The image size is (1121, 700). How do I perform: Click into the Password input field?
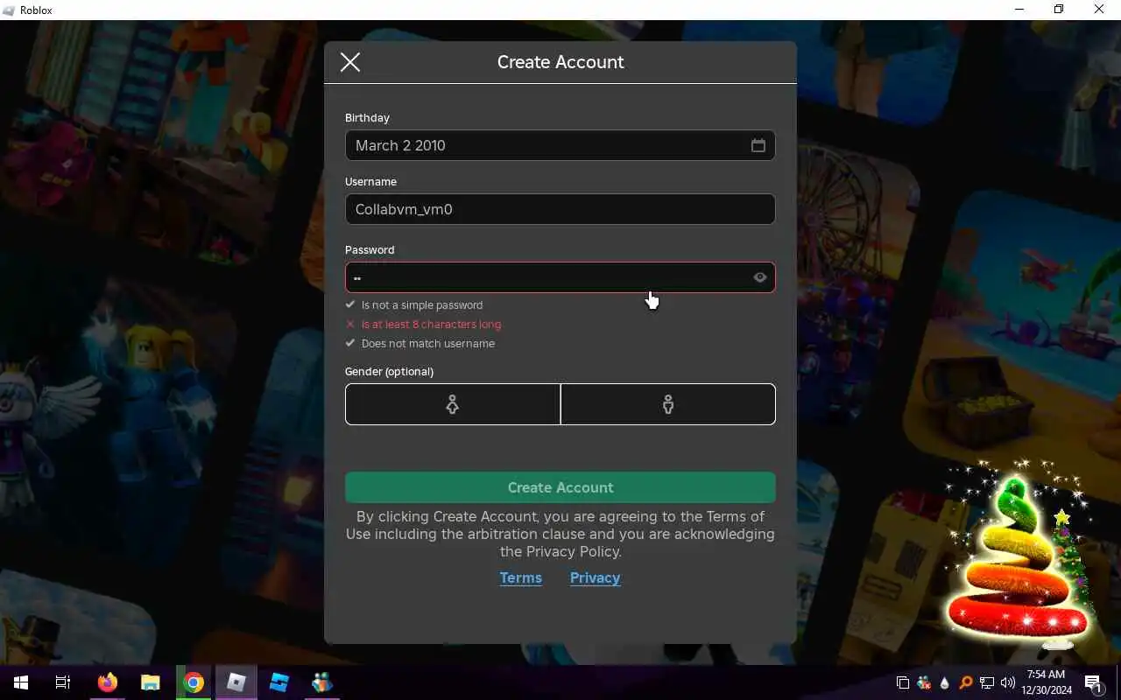coord(560,277)
